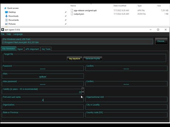The height and width of the screenshot is (127, 170).
Task: Sort Explorer files by Size column
Action: [x=159, y=6]
